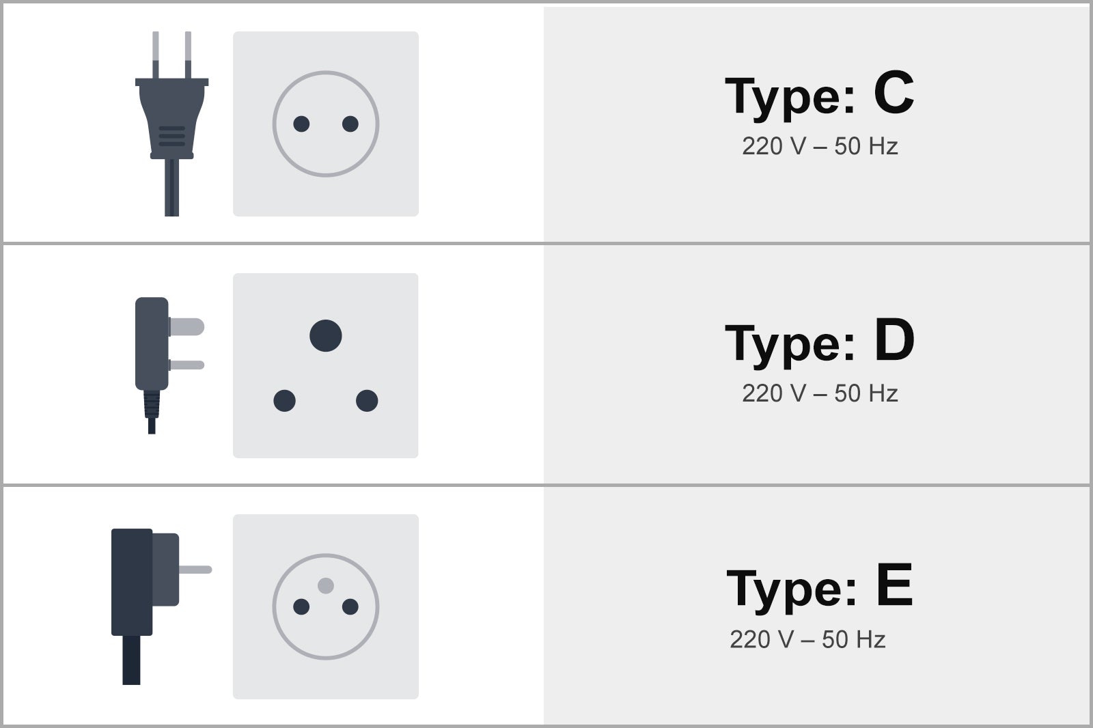This screenshot has height=728, width=1093.
Task: Click the 220 V – 50 Hz text under Type D
Action: pos(820,393)
